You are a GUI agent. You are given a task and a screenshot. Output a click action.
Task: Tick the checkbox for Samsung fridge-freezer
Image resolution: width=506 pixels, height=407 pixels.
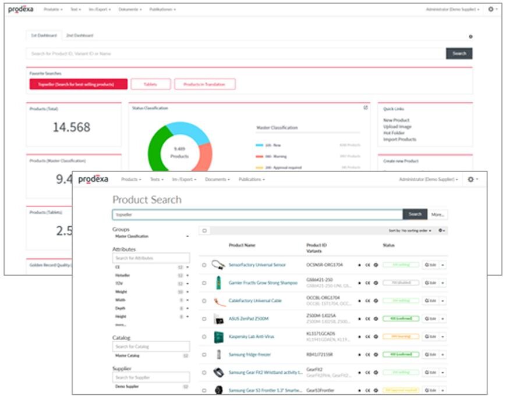(204, 355)
